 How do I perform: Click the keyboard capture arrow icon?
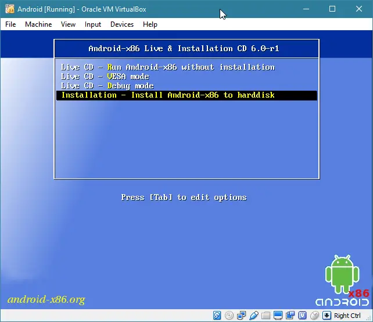(x=327, y=316)
